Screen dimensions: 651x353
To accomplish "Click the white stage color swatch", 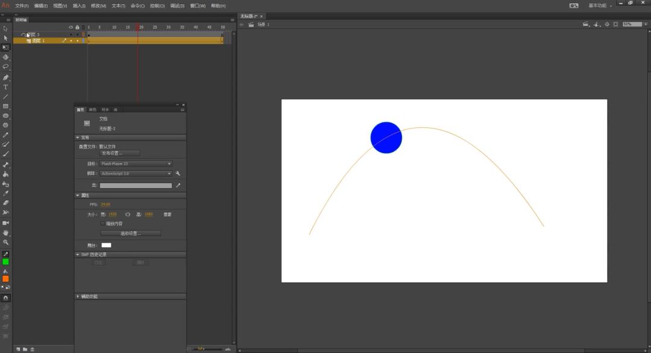I will coord(106,245).
